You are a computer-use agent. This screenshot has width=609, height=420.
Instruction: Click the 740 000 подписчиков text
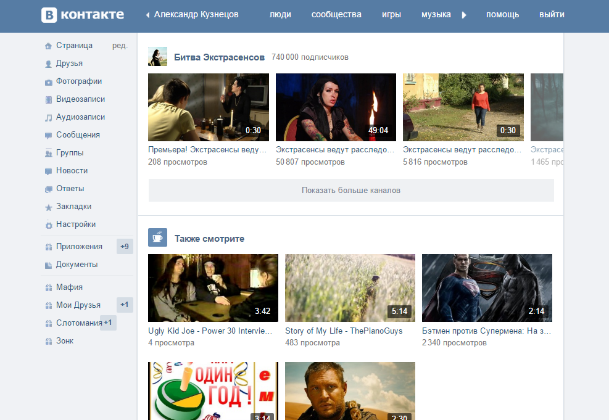pyautogui.click(x=310, y=57)
